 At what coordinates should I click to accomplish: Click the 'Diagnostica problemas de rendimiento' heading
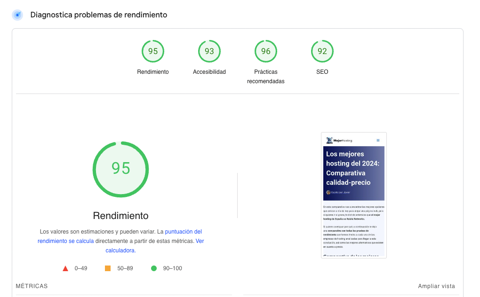pyautogui.click(x=98, y=15)
